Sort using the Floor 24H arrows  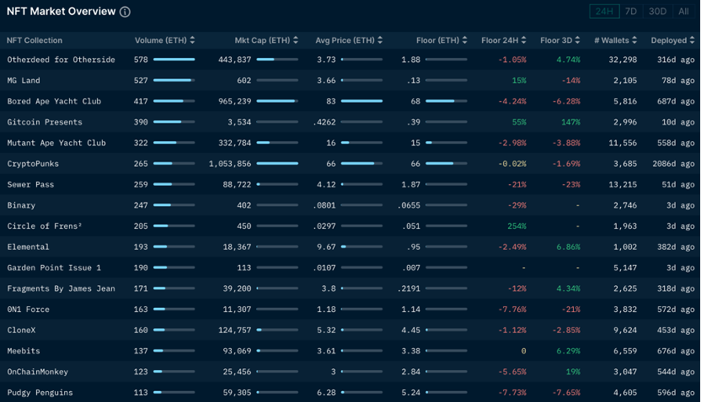pyautogui.click(x=523, y=40)
